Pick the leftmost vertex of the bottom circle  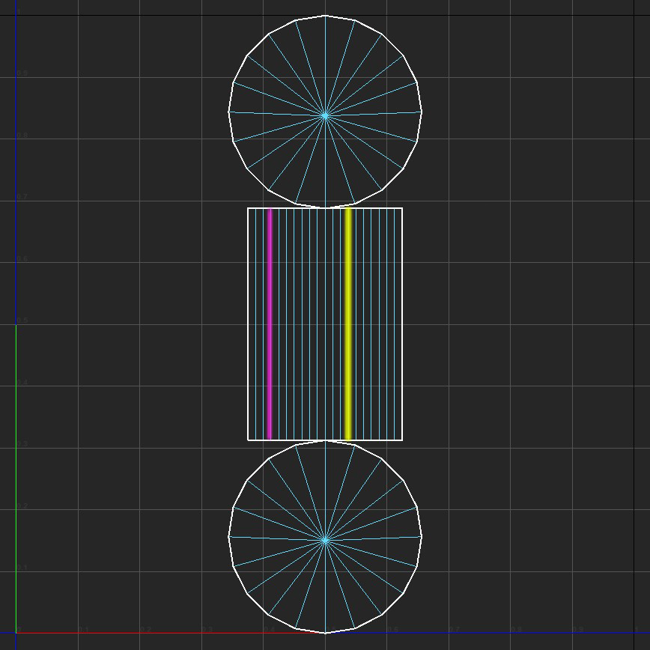pos(228,536)
